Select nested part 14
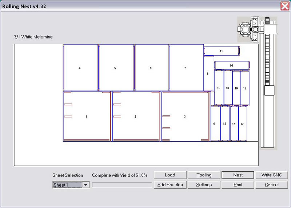Image resolution: width=291 pixels, height=208 pixels. (x=232, y=65)
